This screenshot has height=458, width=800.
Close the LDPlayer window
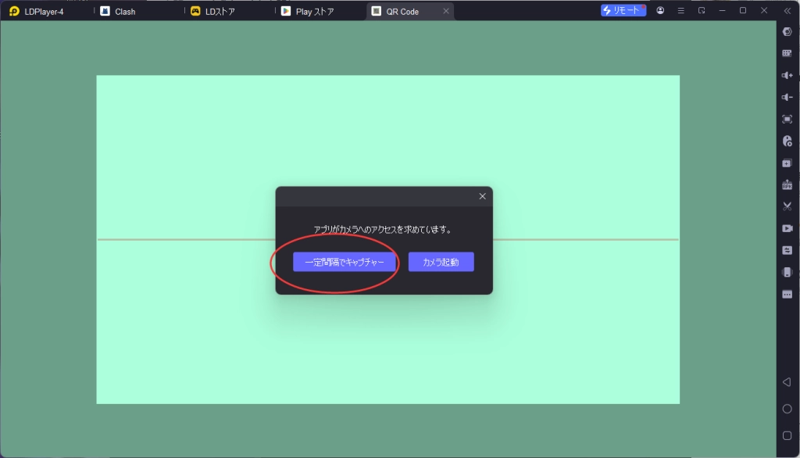[764, 11]
